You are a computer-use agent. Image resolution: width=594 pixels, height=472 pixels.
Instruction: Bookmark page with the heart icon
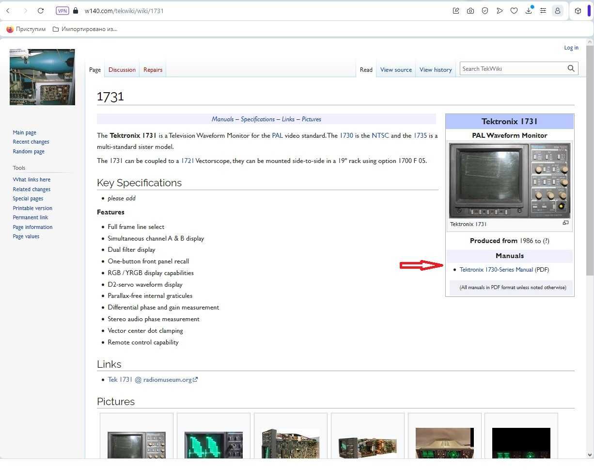[x=514, y=11]
